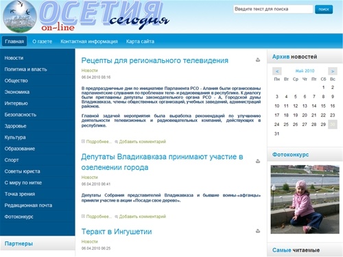Screen dimensions: 343x257
Task: Click the Архив новостей heading
Action: click(294, 57)
